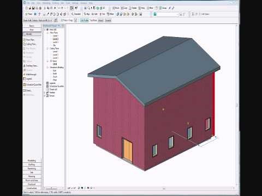Collapse the Views (all) tree node
Viewport: 262px width, 196px height.
tap(45, 29)
